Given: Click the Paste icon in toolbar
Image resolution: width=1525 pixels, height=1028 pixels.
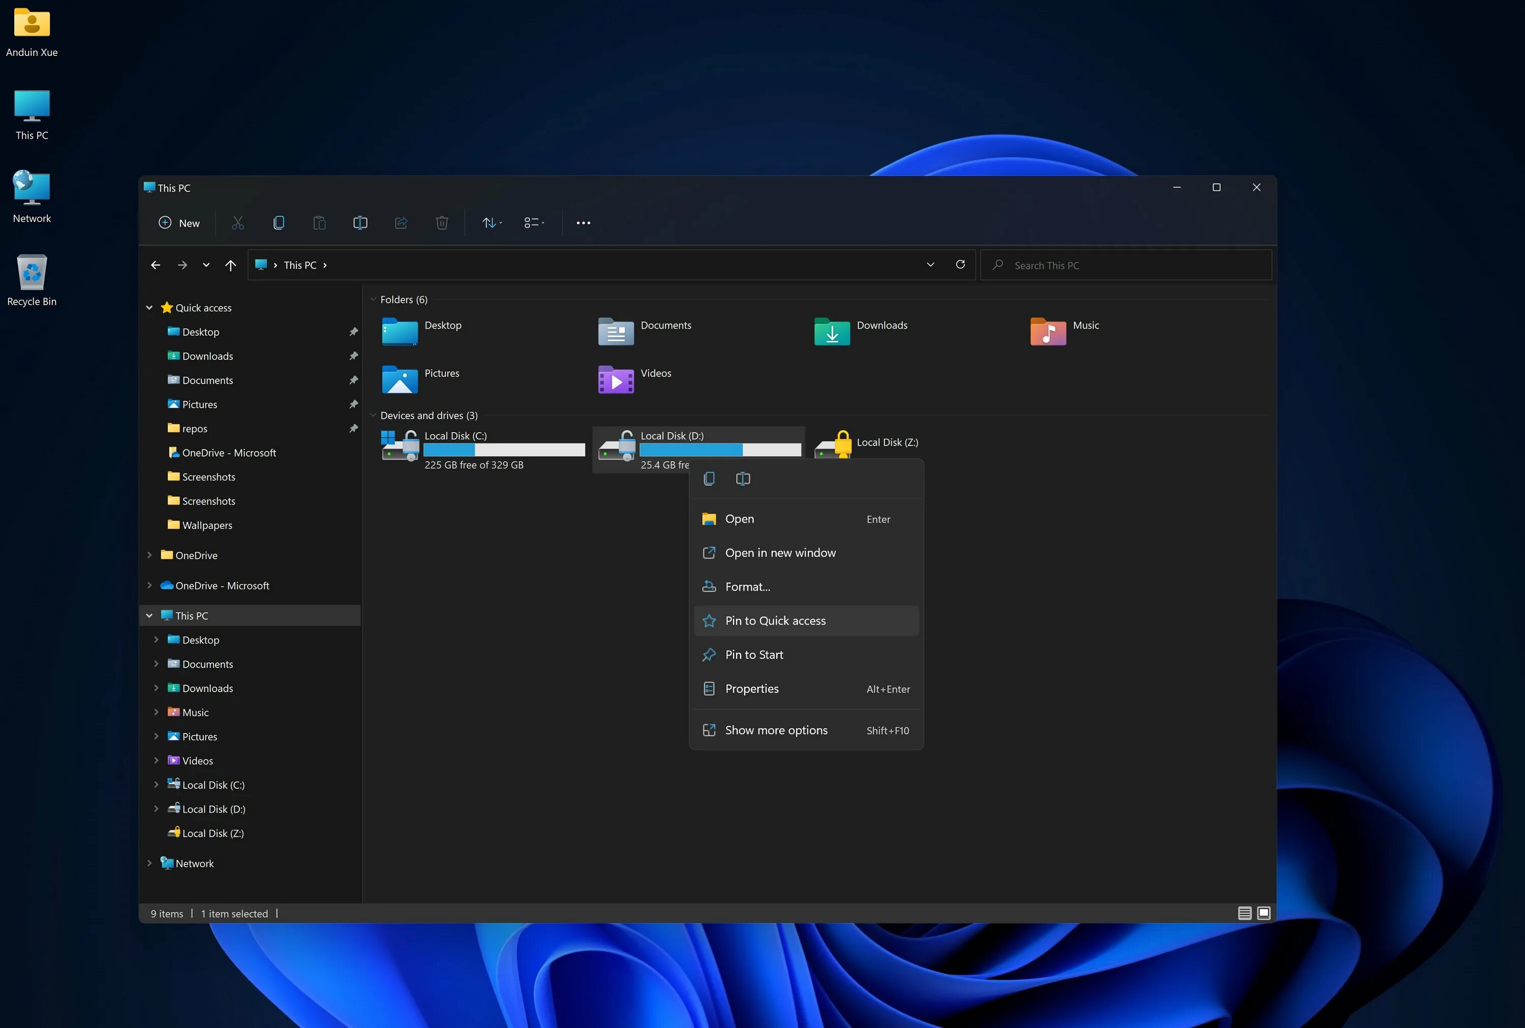Looking at the screenshot, I should pyautogui.click(x=319, y=221).
